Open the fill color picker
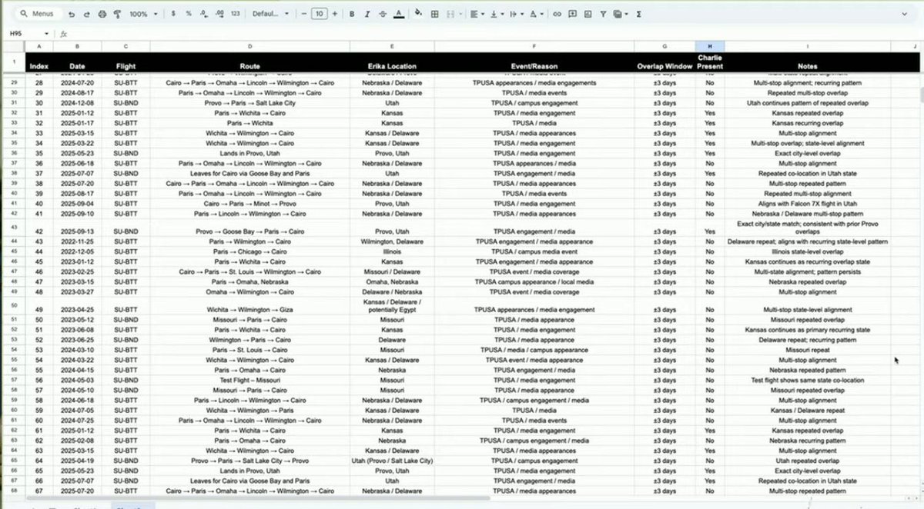 tap(417, 14)
